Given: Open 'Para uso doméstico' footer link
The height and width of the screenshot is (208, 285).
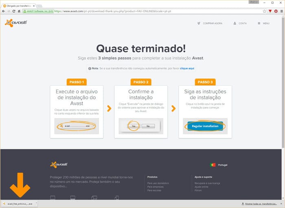Looking at the screenshot, I should coord(158,183).
